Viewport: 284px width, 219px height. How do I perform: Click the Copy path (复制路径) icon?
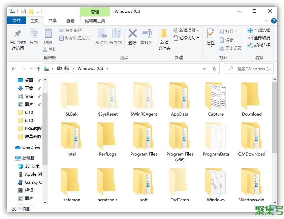pos(61,31)
